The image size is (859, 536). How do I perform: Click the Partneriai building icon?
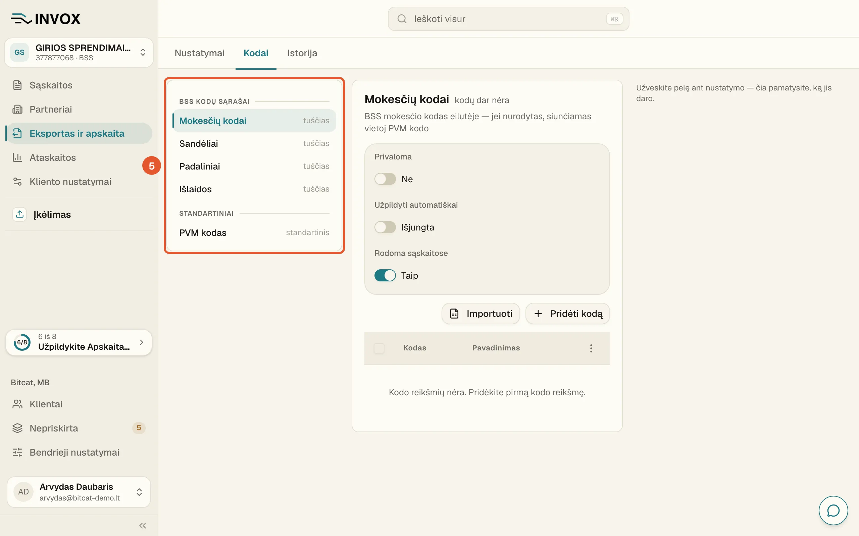17,109
